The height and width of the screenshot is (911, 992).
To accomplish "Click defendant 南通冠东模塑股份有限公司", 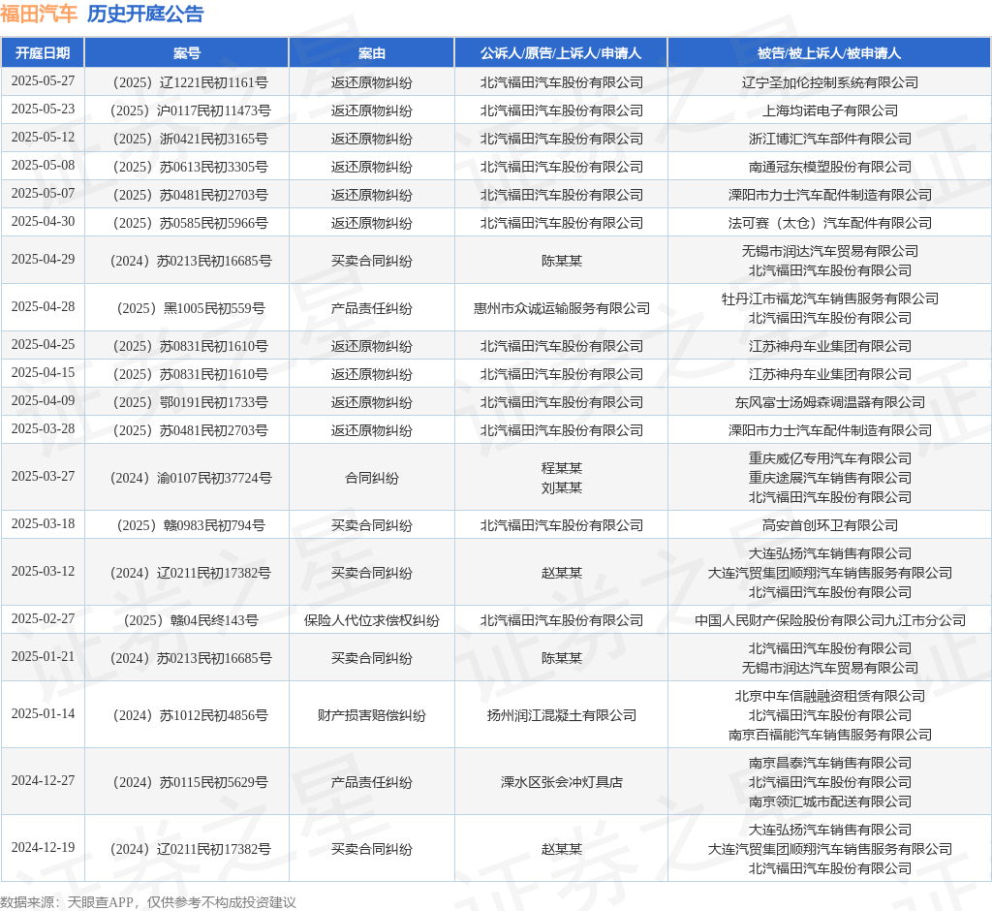I will (x=830, y=167).
